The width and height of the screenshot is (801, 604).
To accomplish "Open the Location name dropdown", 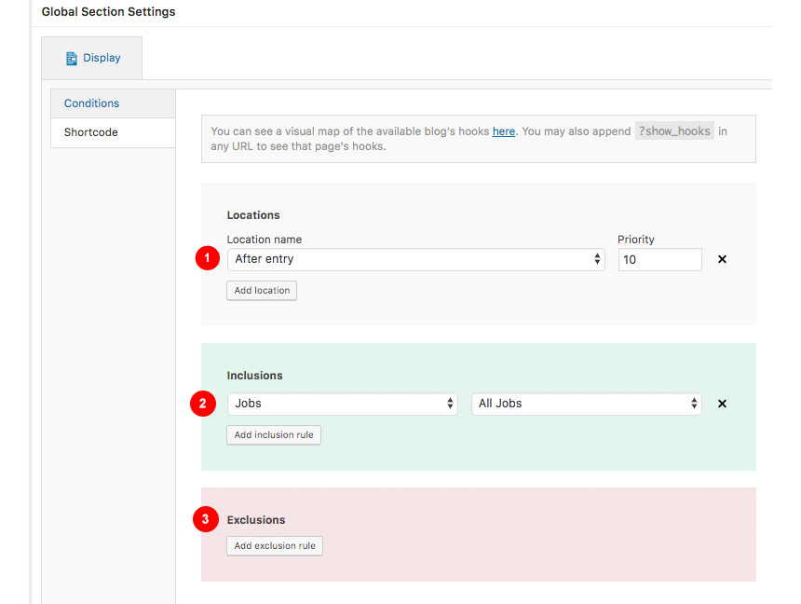I will coord(415,259).
